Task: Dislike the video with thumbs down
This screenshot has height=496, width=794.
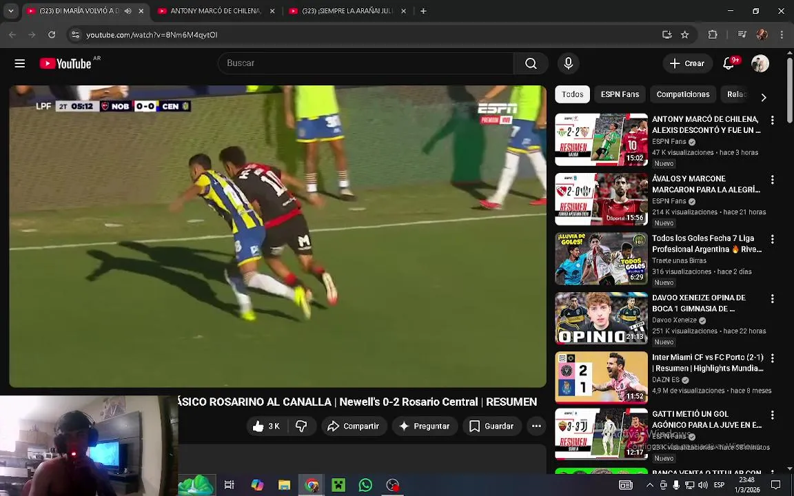Action: click(x=302, y=426)
